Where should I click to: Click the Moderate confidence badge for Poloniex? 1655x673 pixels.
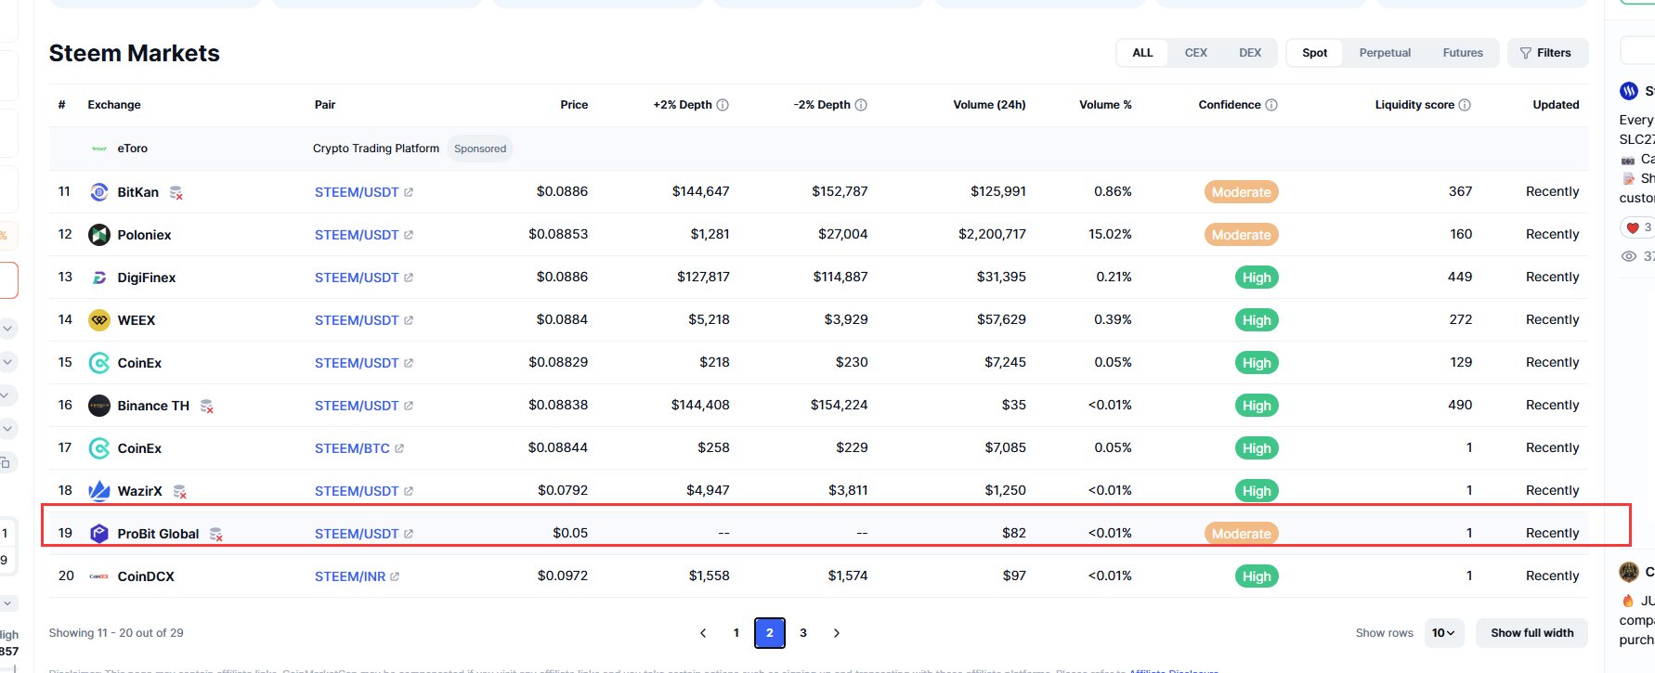tap(1241, 235)
